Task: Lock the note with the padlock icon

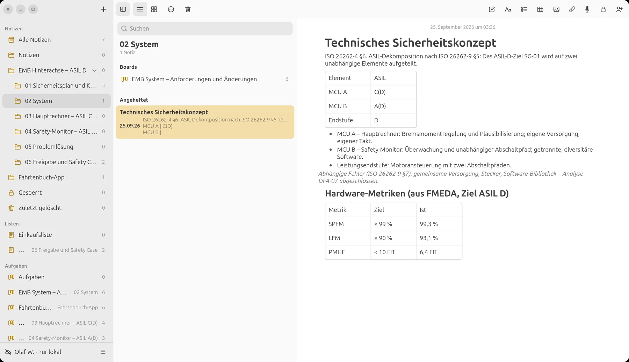Action: 603,9
